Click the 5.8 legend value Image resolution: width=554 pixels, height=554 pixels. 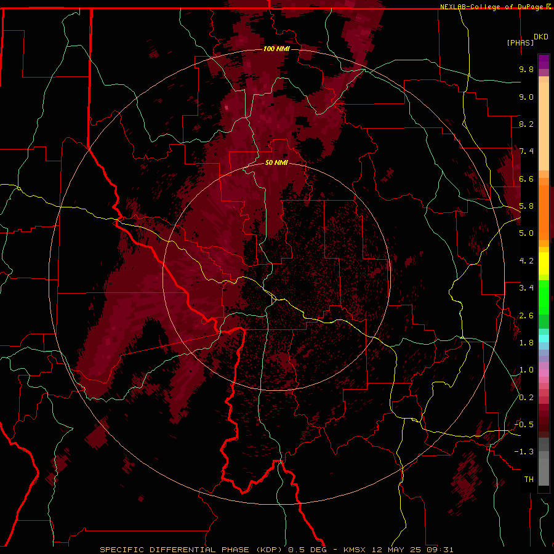tap(526, 206)
